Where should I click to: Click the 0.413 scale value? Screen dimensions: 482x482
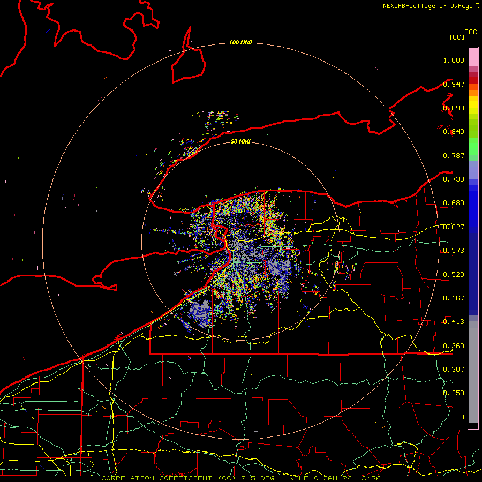pos(454,322)
